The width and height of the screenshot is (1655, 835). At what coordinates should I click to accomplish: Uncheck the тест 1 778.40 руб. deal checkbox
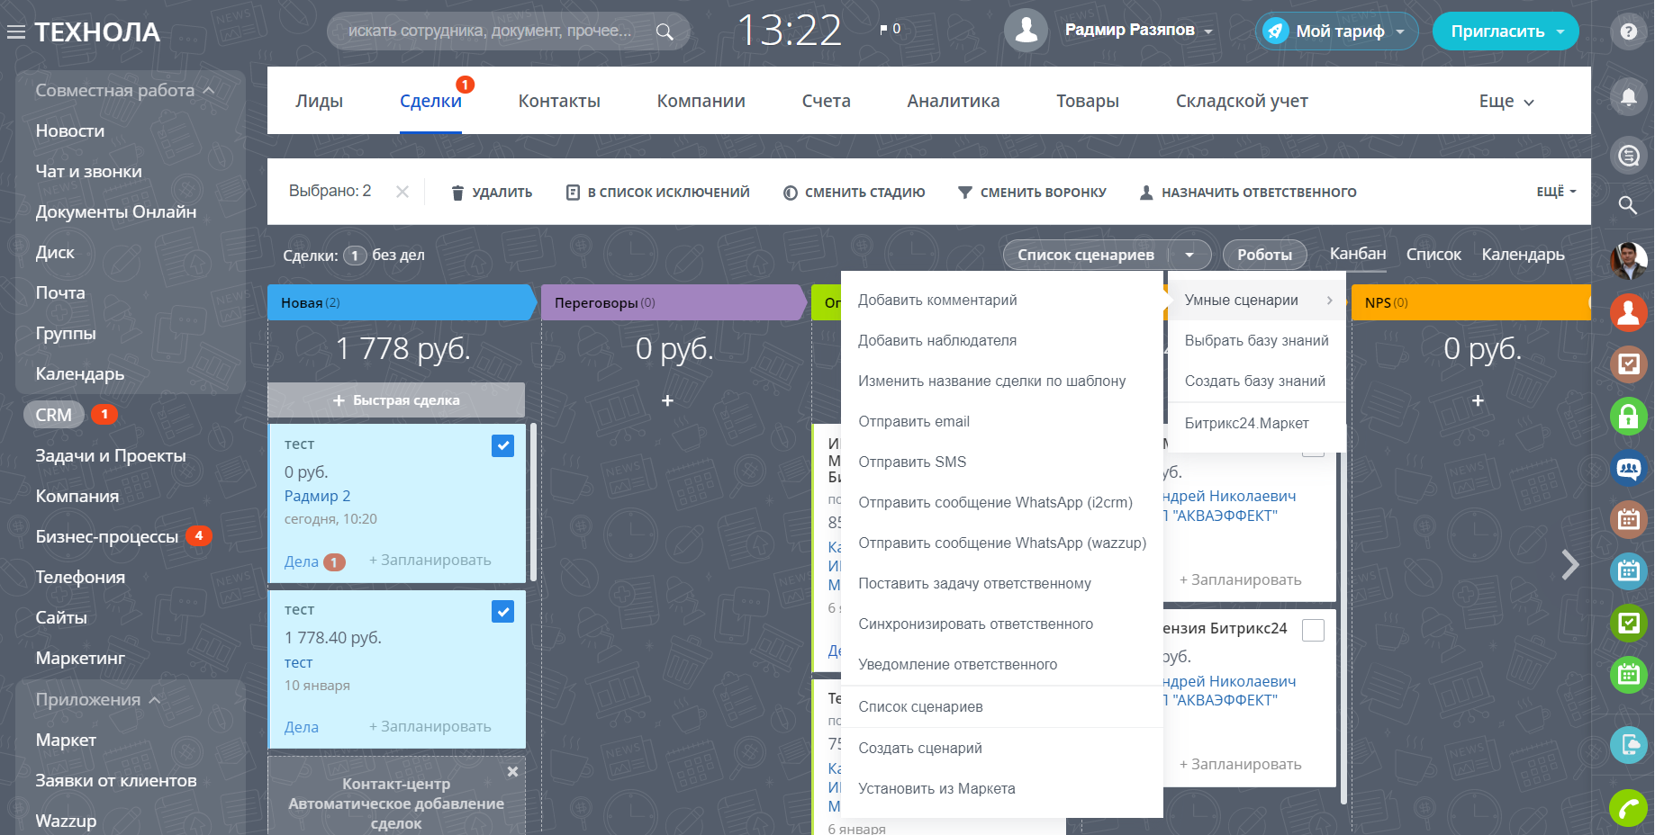503,612
